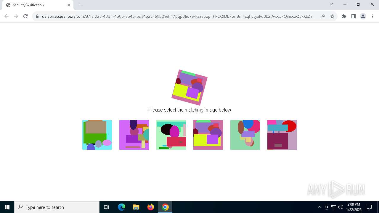
Task: Switch to Chrome taskbar icon
Action: pos(165,207)
